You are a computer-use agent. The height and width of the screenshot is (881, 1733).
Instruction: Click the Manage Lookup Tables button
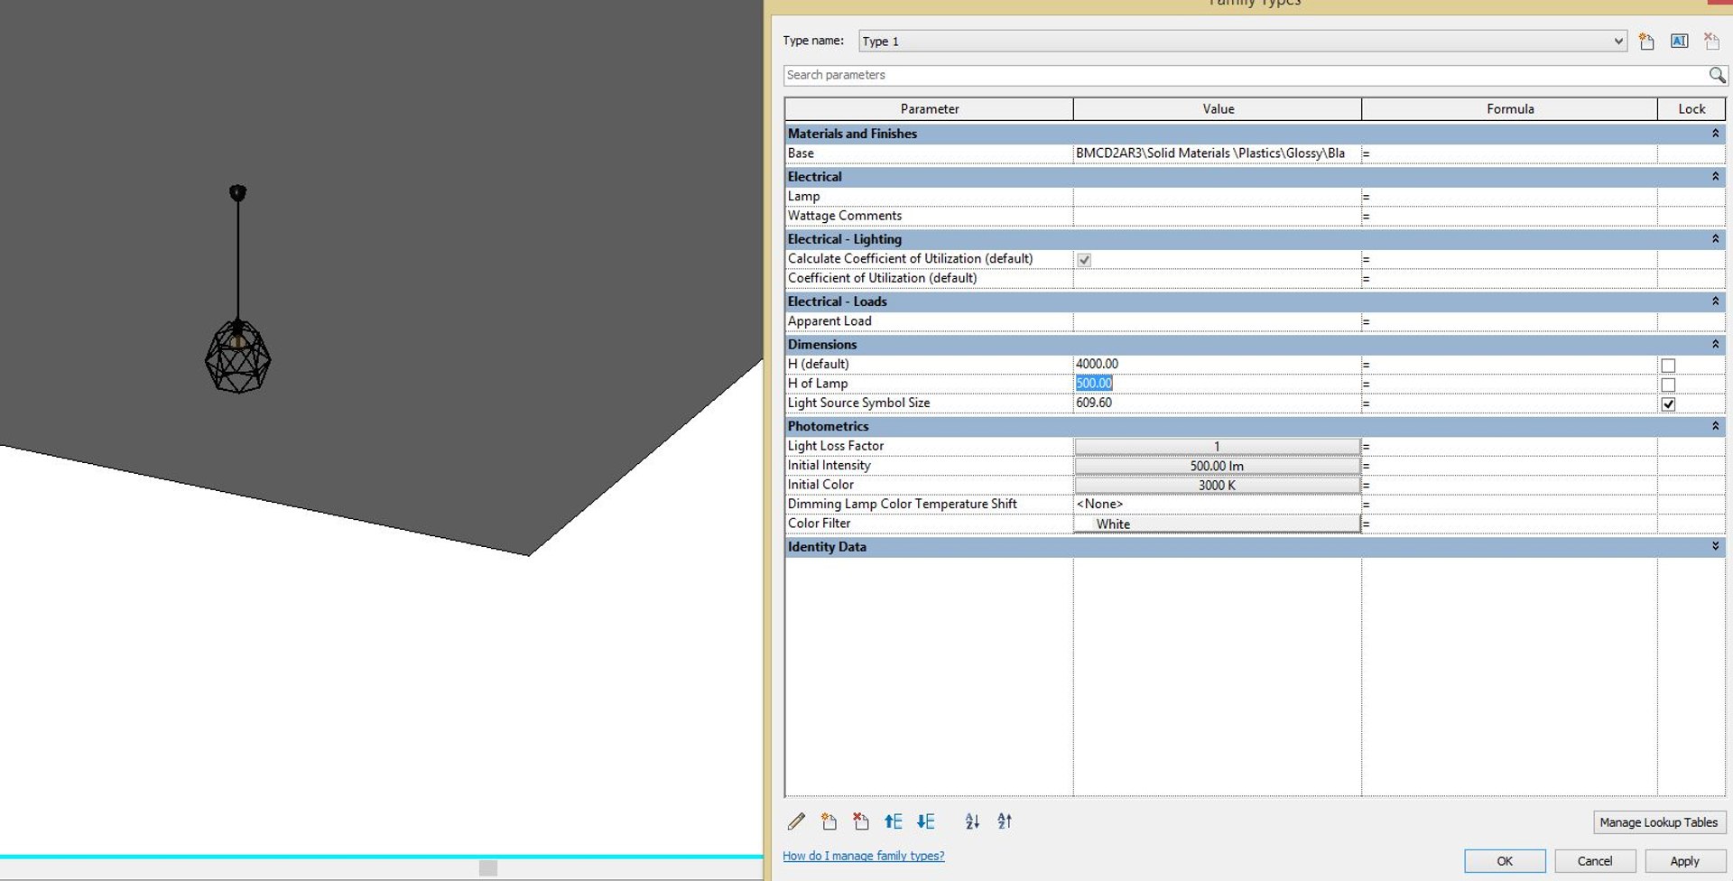coord(1659,822)
